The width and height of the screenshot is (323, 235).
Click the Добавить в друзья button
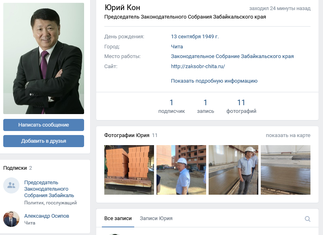(44, 141)
